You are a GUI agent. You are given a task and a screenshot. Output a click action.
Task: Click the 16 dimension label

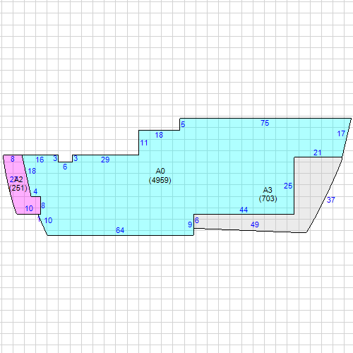pos(40,160)
